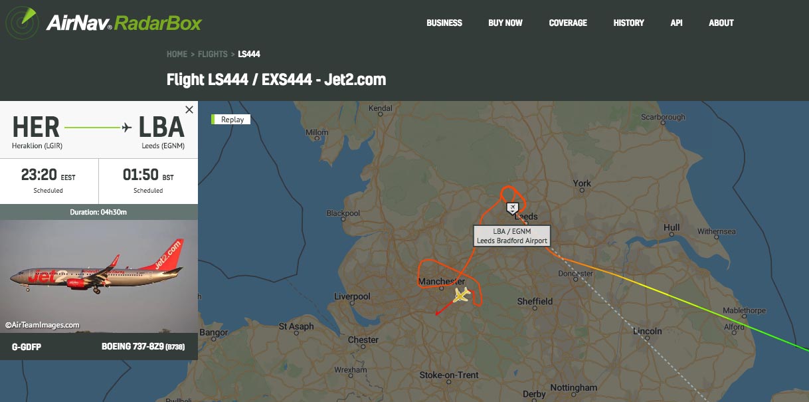Click the HOME breadcrumb link
The width and height of the screenshot is (809, 402).
tap(177, 54)
